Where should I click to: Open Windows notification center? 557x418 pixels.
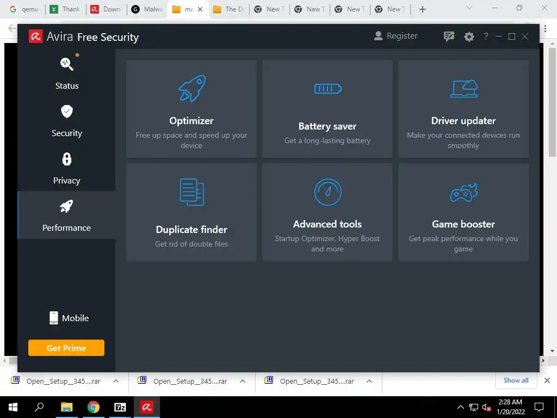[539, 407]
